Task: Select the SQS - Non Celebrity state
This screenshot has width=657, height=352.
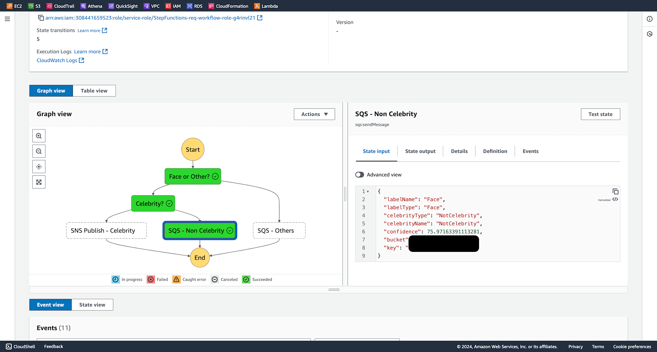Action: point(200,231)
